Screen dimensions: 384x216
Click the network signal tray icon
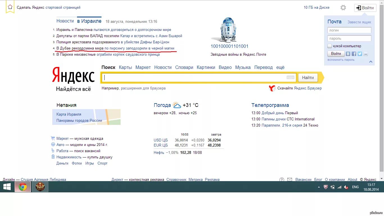pyautogui.click(x=339, y=187)
